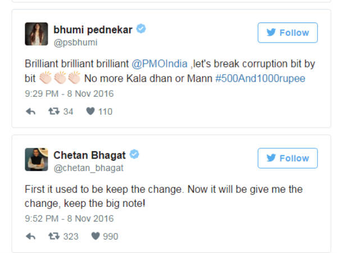Open the 9:52 PM - 8 Nov 2016 timestamp
The height and width of the screenshot is (253, 337).
[x=69, y=219]
